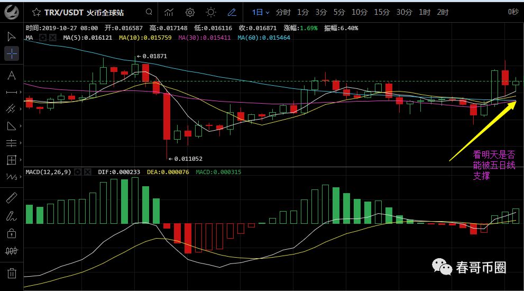This screenshot has height=291, width=524.
Task: Switch to 5分 timeframe
Action: (x=339, y=12)
